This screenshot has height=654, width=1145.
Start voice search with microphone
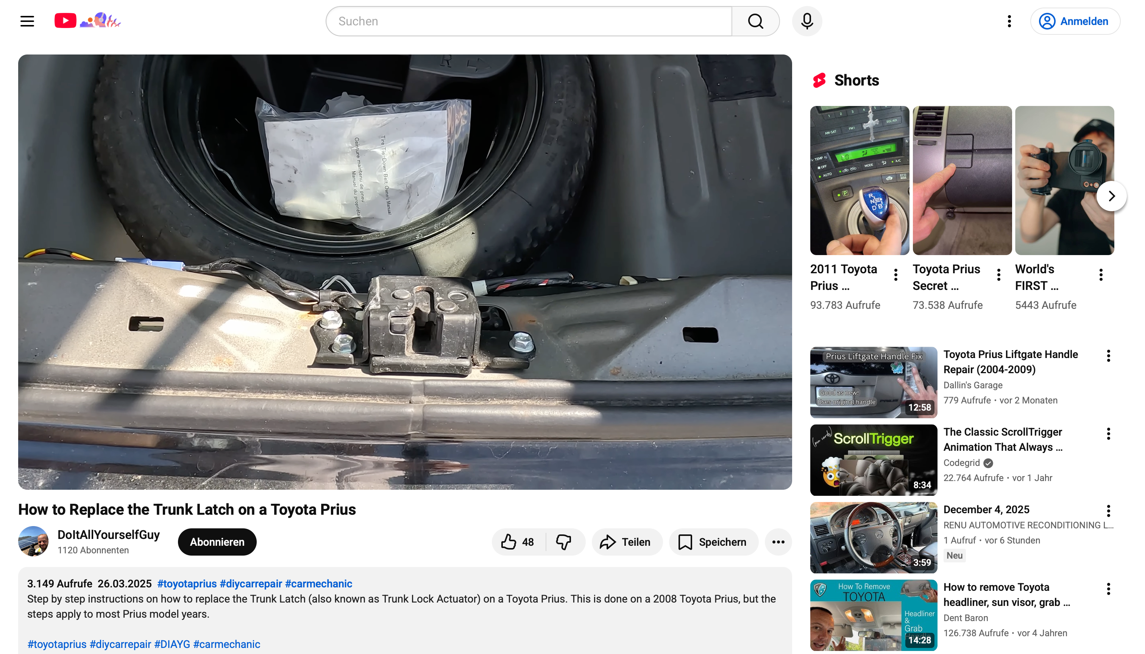point(807,21)
